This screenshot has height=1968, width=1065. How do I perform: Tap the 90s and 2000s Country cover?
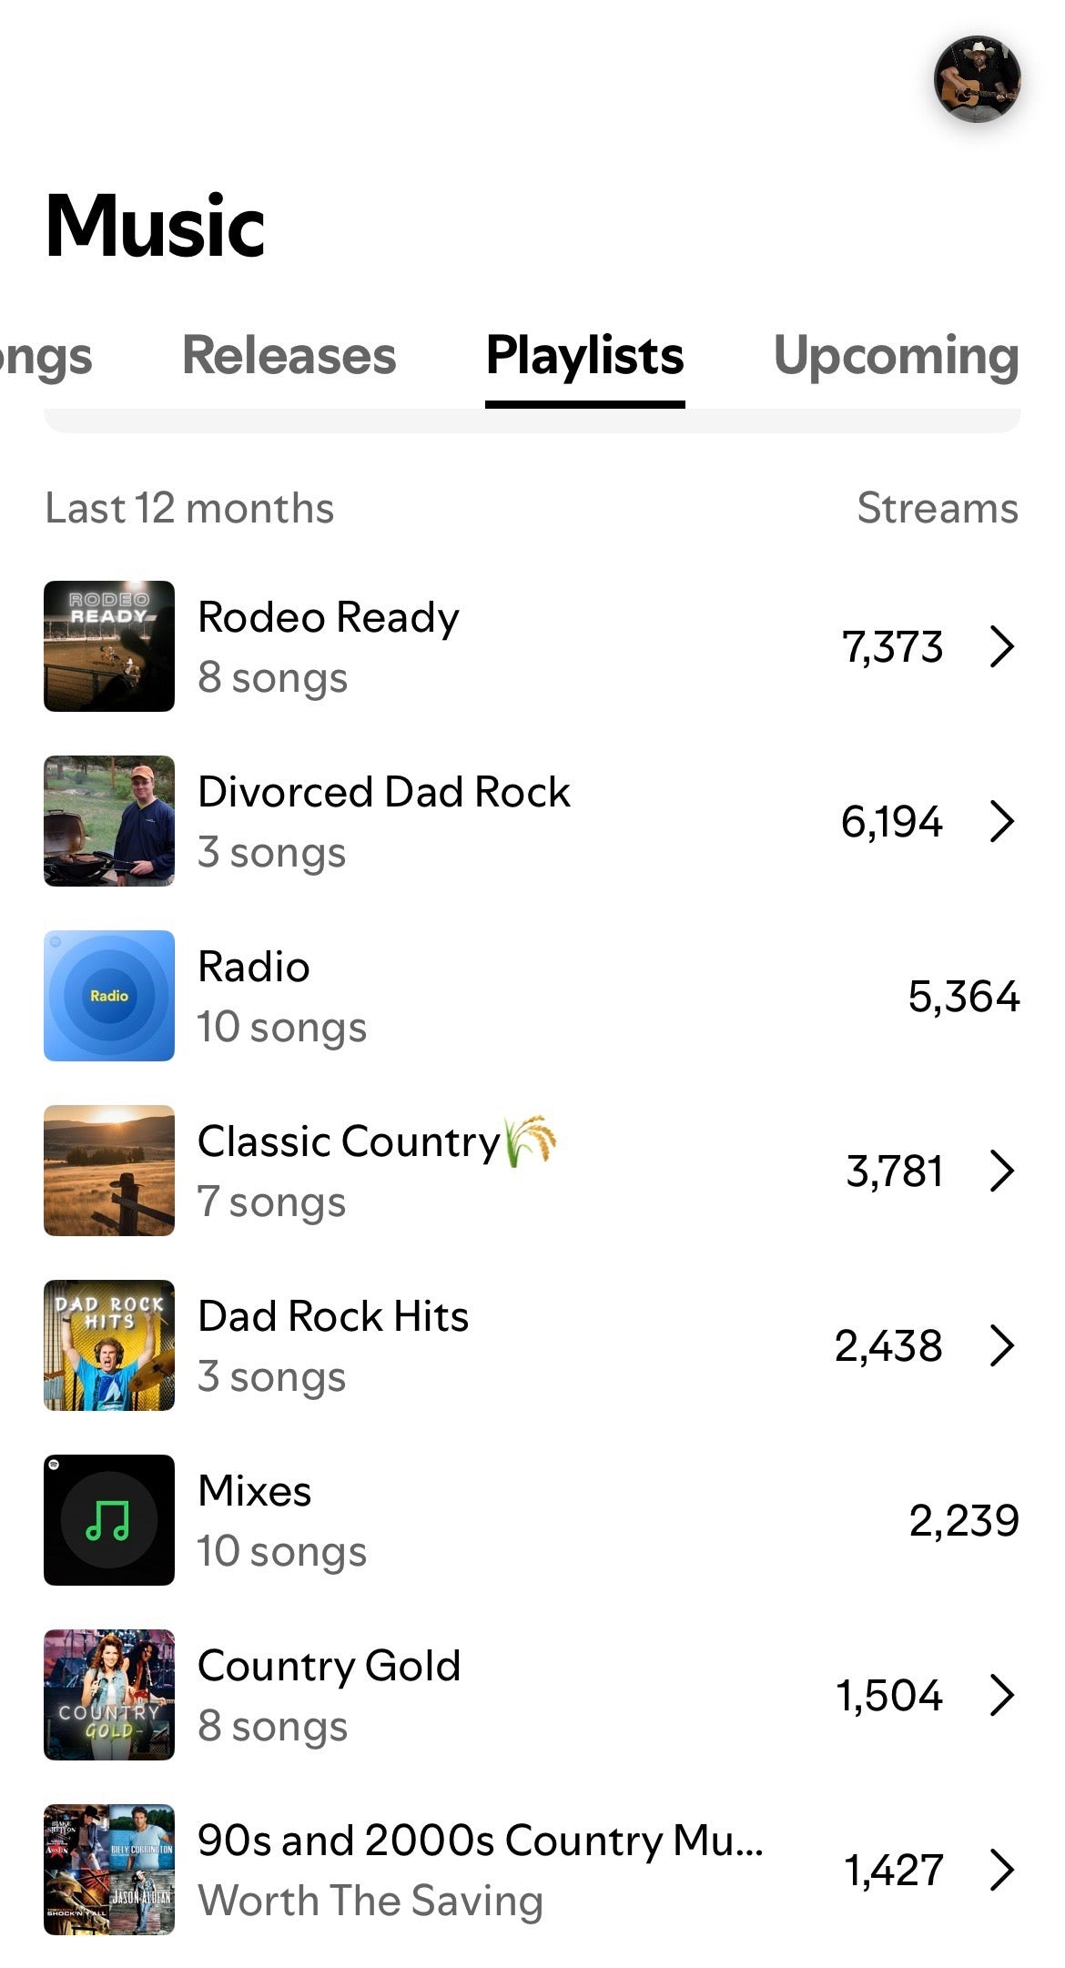(109, 1870)
